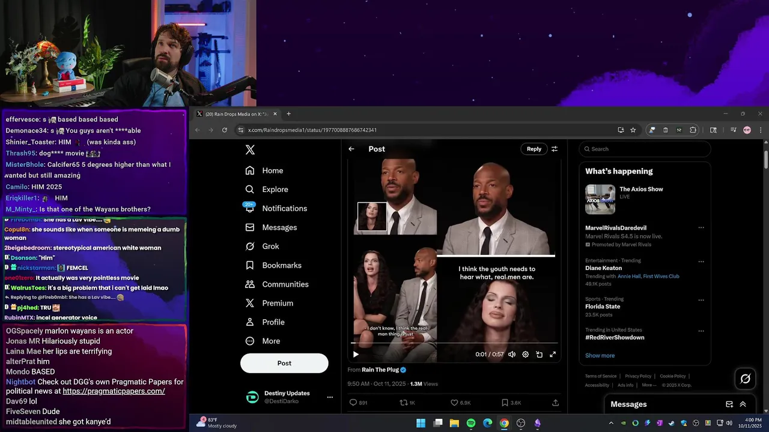Go back in the browser

[197, 130]
